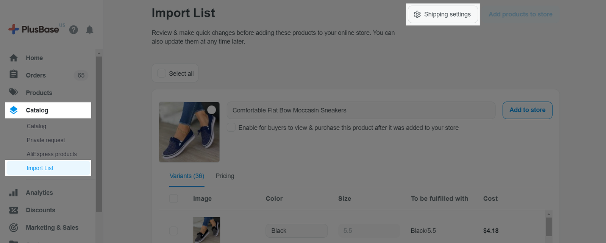
Task: Add the Moccasin Sneakers to store
Action: 527,110
